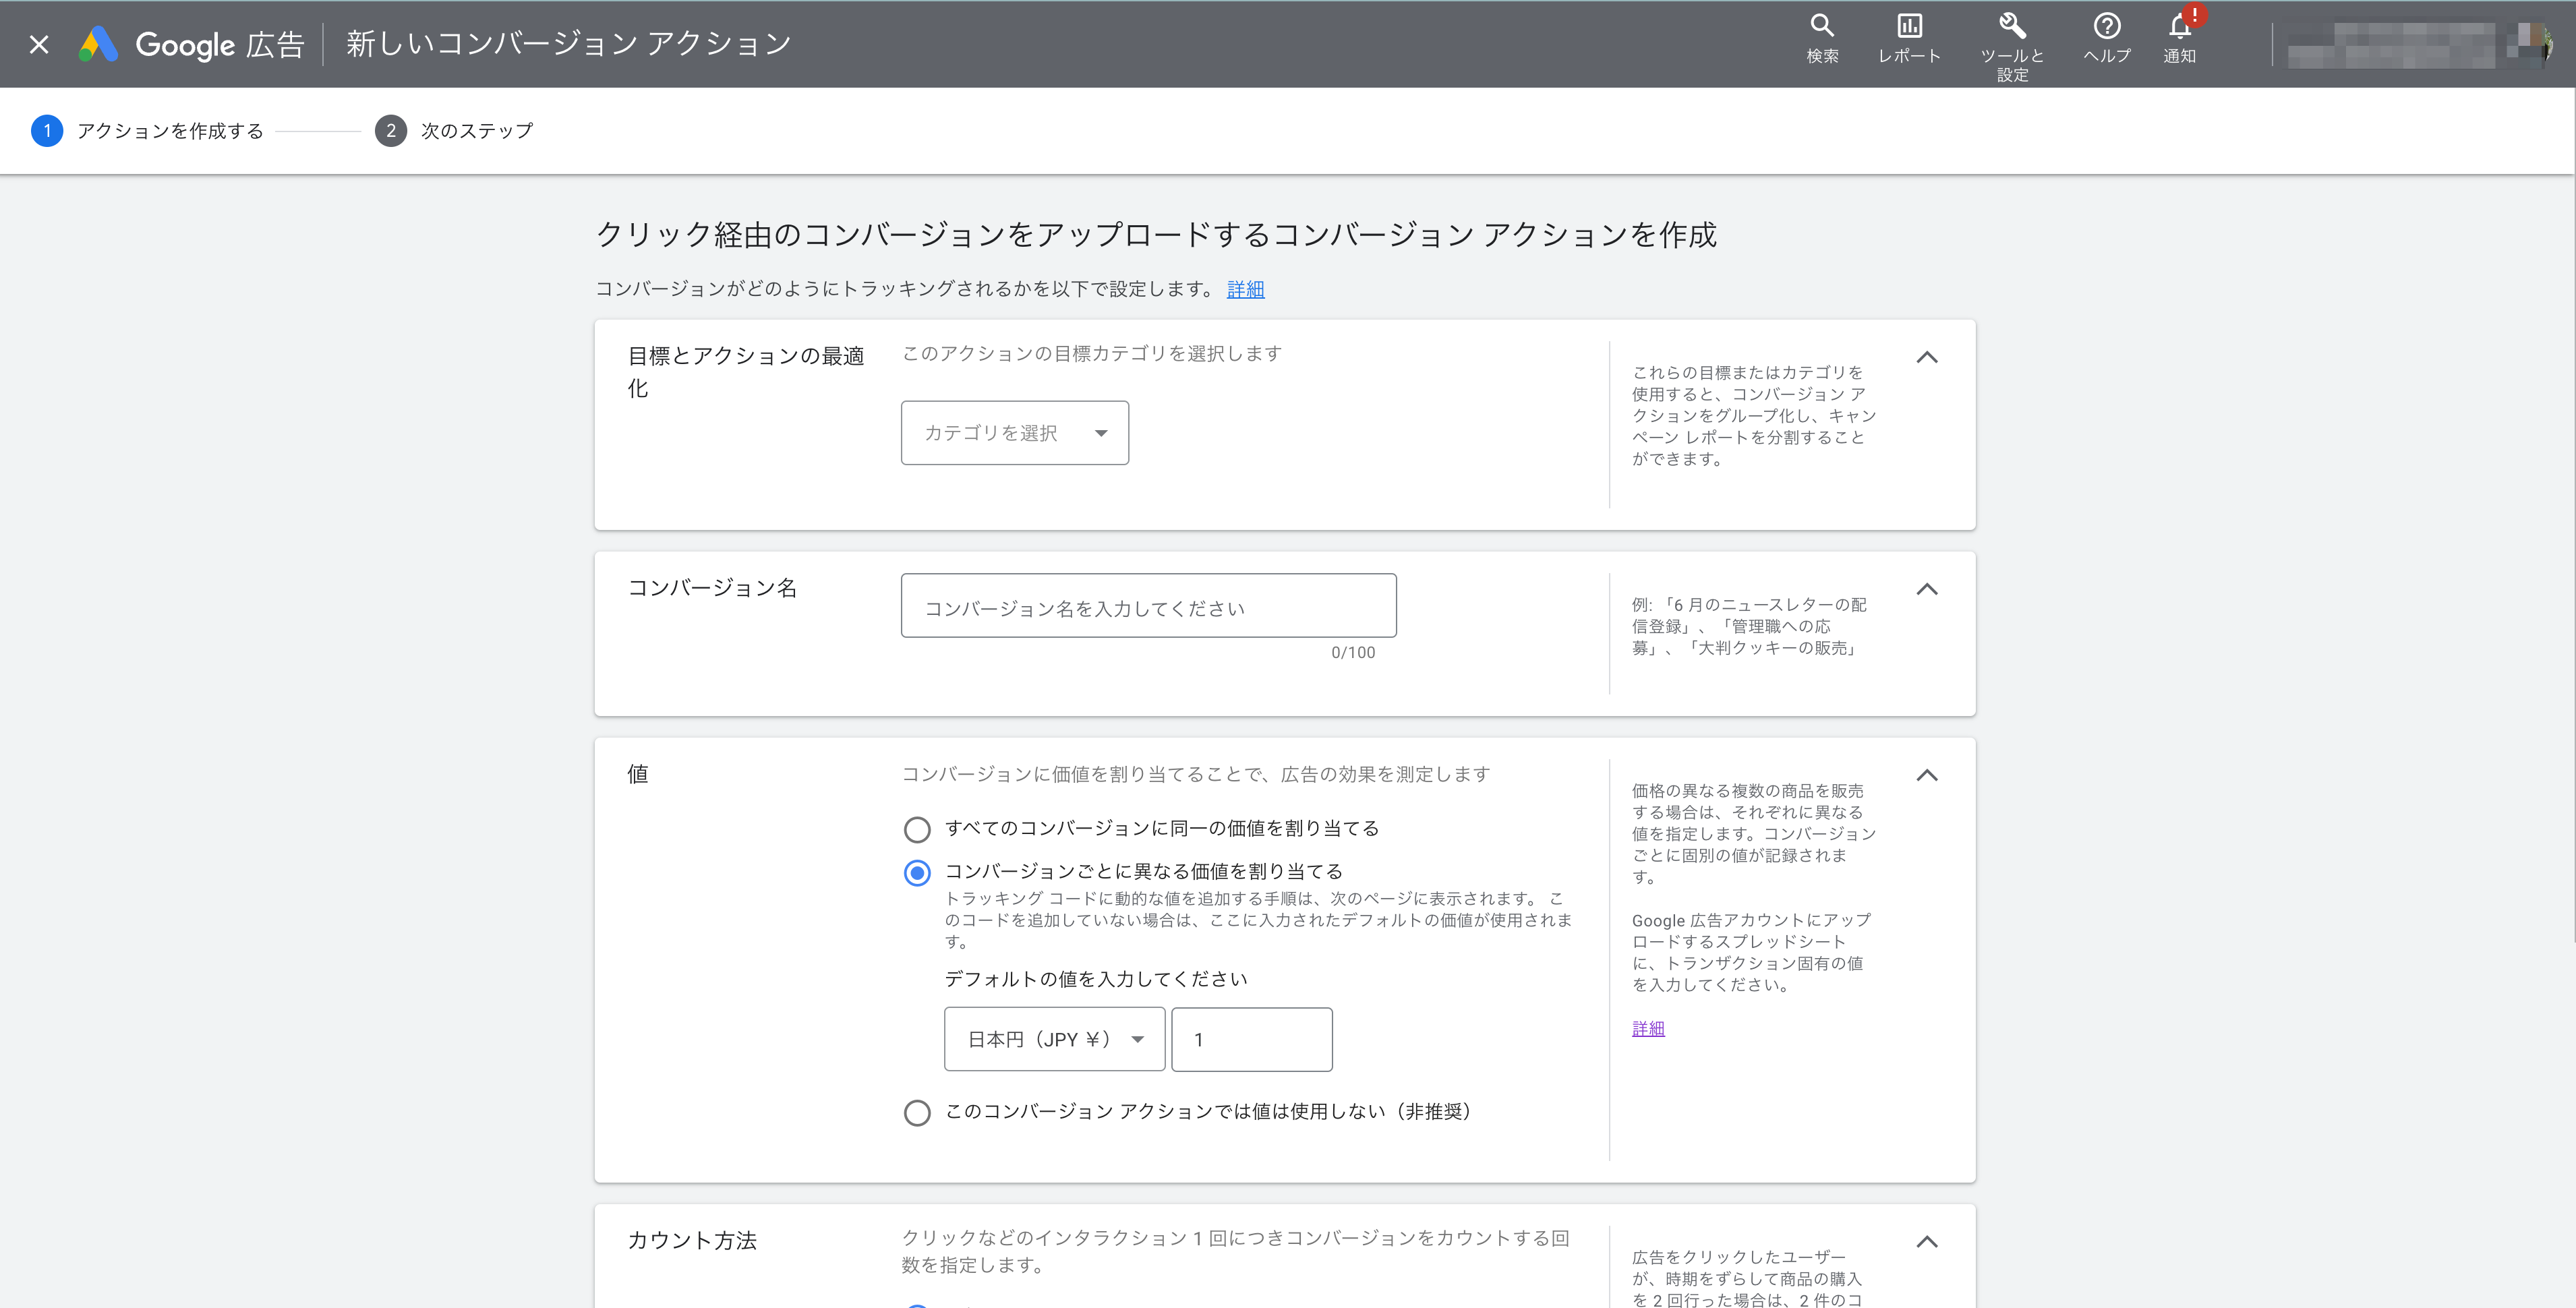The height and width of the screenshot is (1308, 2576).
Task: Click the 目標とアクションの最適化 heading
Action: (x=746, y=372)
